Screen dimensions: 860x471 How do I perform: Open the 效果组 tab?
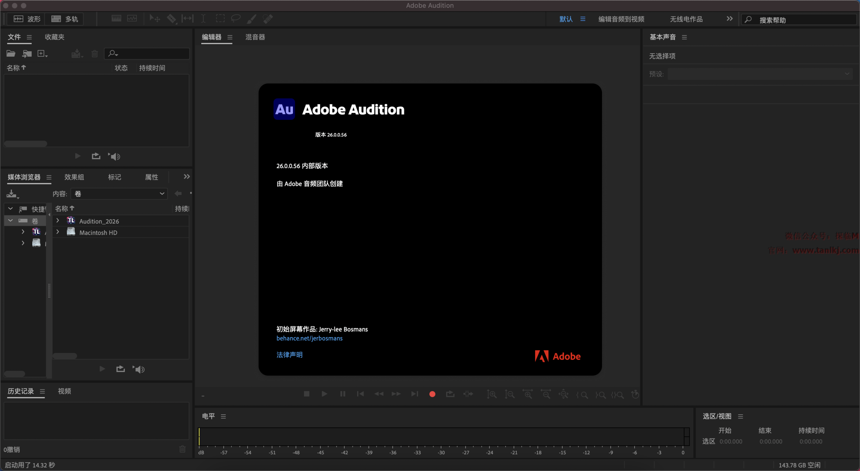(74, 177)
